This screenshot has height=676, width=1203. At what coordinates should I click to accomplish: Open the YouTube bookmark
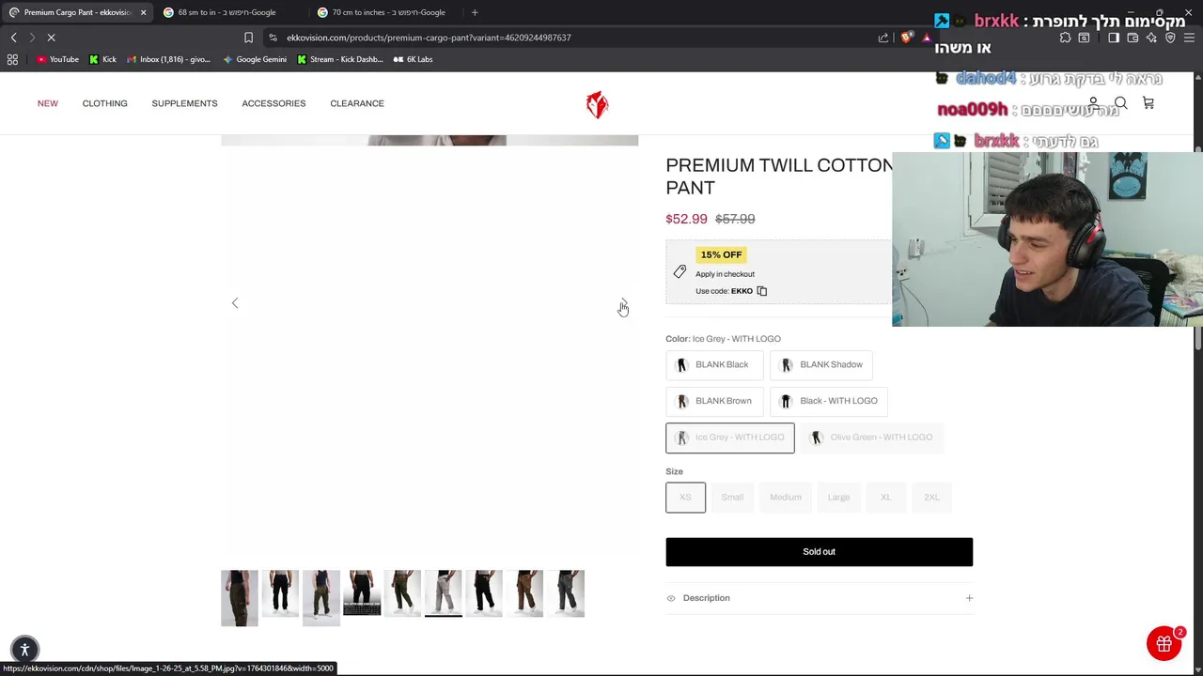point(57,59)
